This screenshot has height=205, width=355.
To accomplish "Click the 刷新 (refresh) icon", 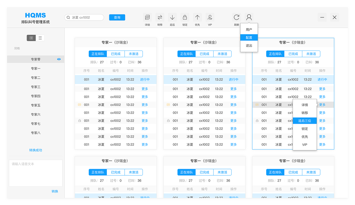I will [x=236, y=17].
